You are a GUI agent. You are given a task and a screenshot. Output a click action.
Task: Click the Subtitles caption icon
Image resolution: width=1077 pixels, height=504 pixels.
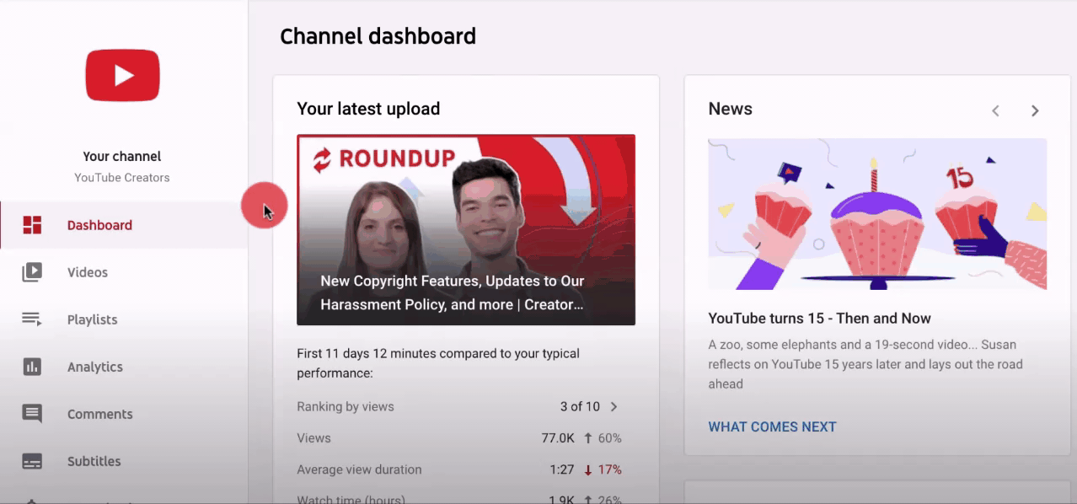coord(32,461)
